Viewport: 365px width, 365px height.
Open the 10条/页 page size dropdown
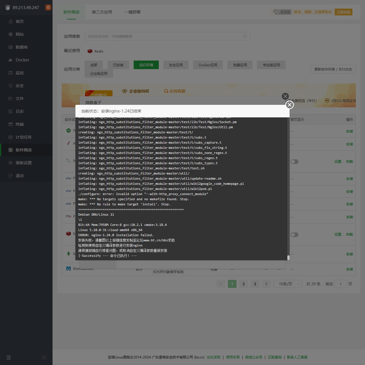(x=288, y=284)
